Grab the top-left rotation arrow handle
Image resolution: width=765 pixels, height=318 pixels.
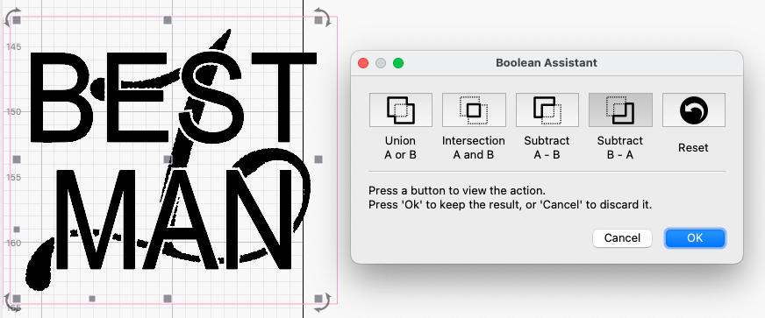(x=12, y=15)
